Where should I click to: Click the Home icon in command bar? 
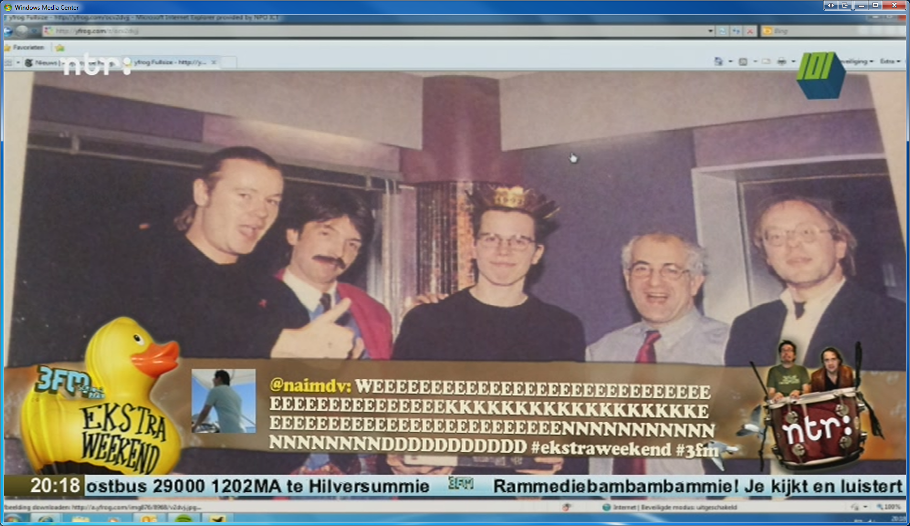718,62
